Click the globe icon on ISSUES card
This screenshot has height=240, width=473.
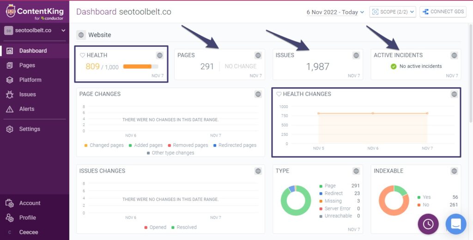[356, 55]
